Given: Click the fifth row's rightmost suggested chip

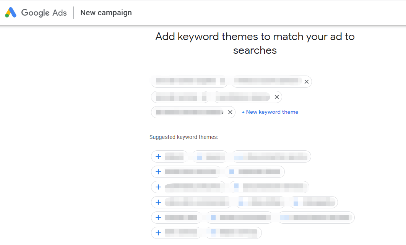Looking at the screenshot, I should point(316,218).
